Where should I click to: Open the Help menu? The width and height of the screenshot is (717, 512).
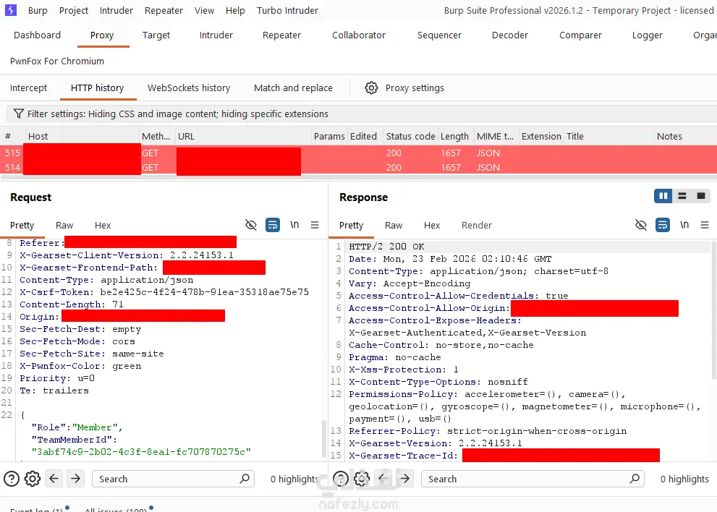click(x=235, y=10)
